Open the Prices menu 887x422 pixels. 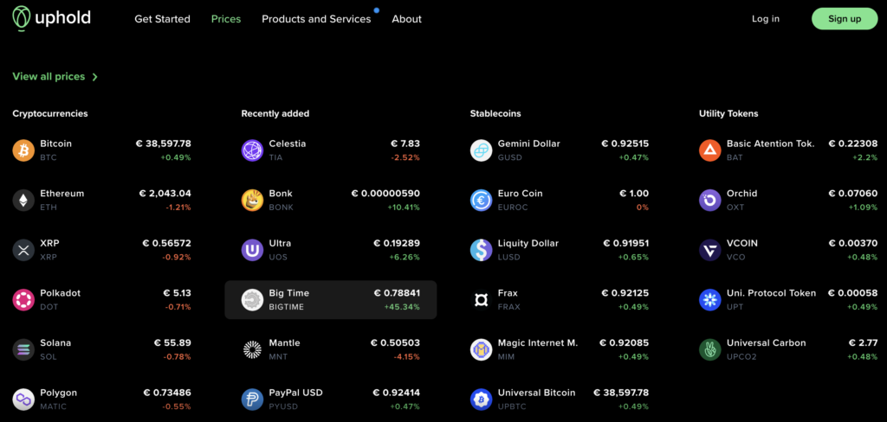[226, 19]
